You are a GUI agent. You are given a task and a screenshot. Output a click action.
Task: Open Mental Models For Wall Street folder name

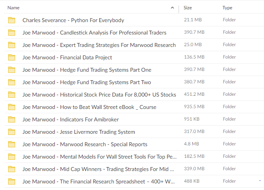pos(99,157)
